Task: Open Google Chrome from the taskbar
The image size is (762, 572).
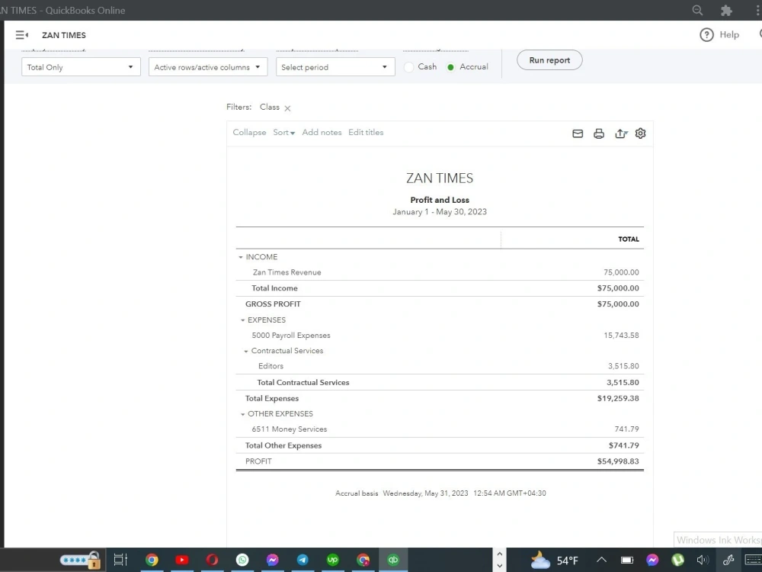Action: [x=152, y=560]
